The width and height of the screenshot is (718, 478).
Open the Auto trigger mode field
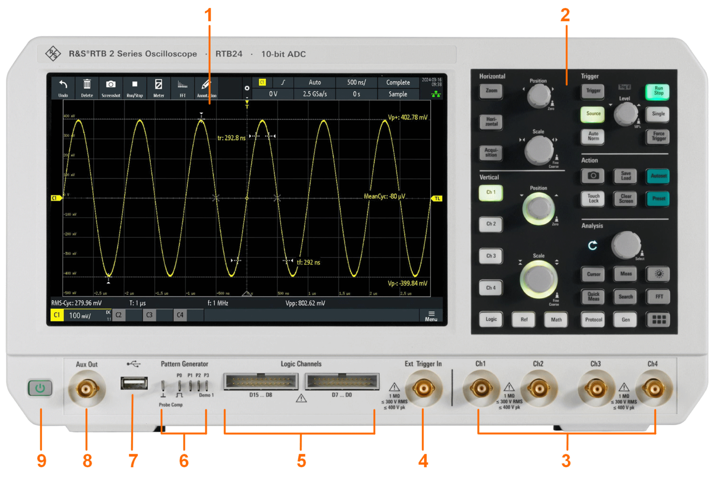(x=315, y=82)
